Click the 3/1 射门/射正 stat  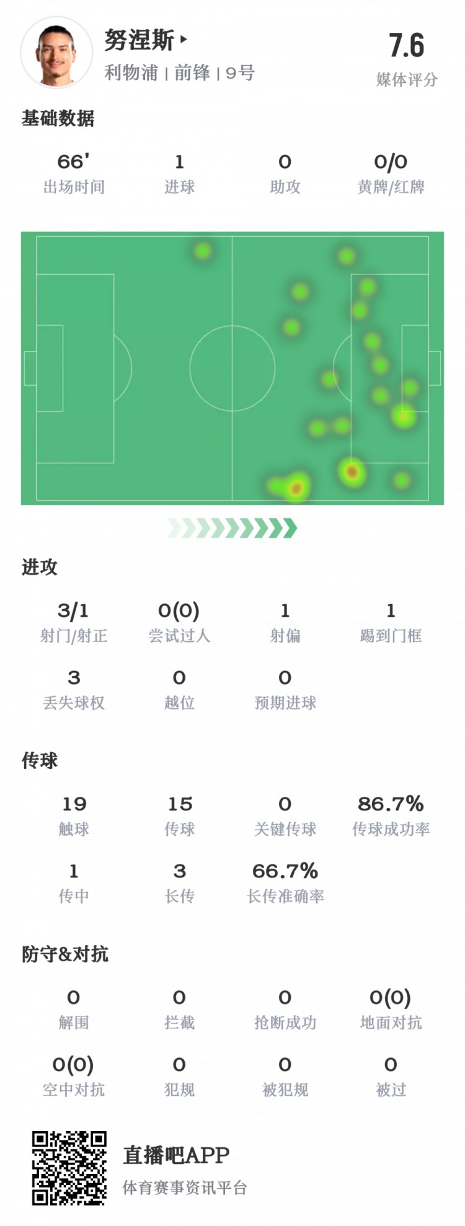74,622
